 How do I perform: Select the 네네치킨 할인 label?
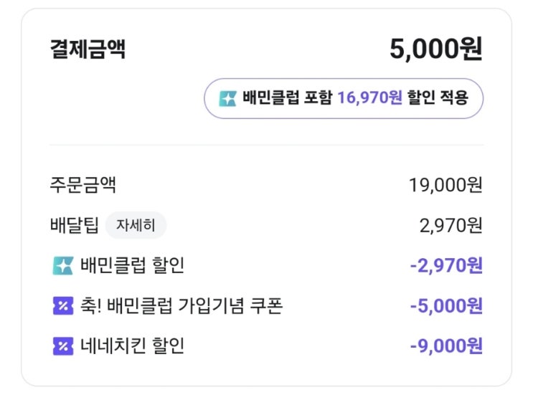click(x=133, y=347)
